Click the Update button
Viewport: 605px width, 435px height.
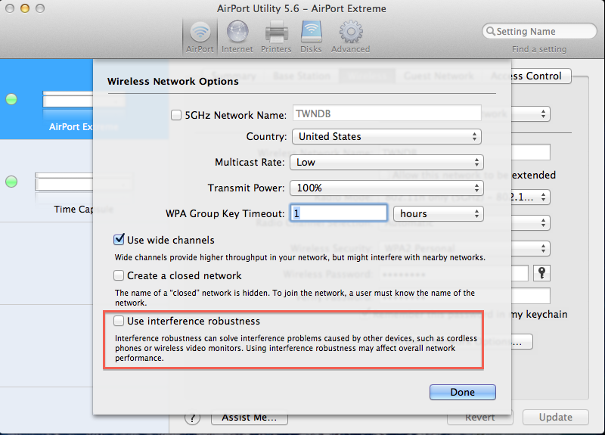pyautogui.click(x=556, y=418)
